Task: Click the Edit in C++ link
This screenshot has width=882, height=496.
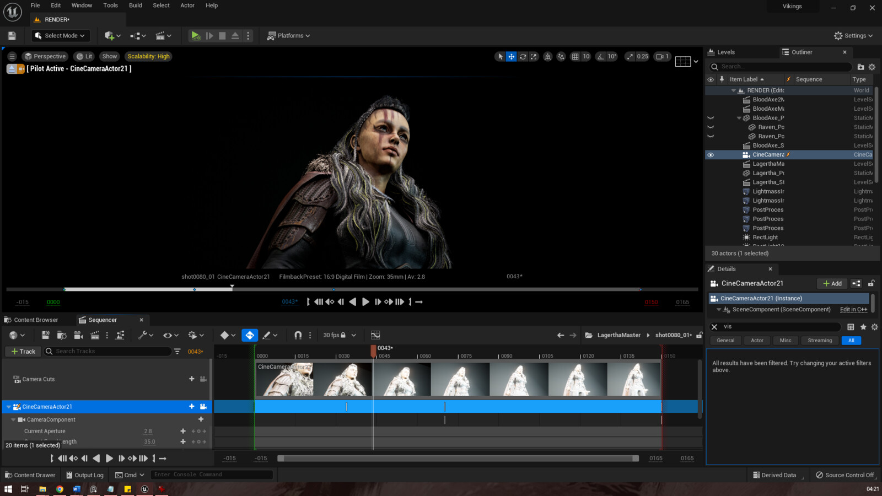Action: pos(853,310)
